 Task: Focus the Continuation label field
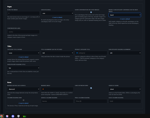23,32
